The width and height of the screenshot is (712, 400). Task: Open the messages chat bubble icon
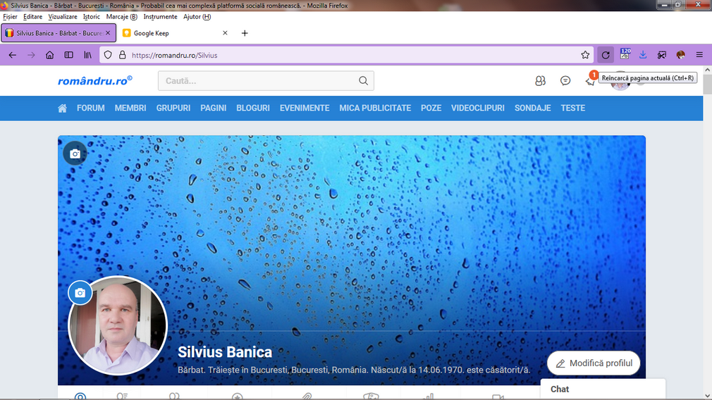[565, 81]
